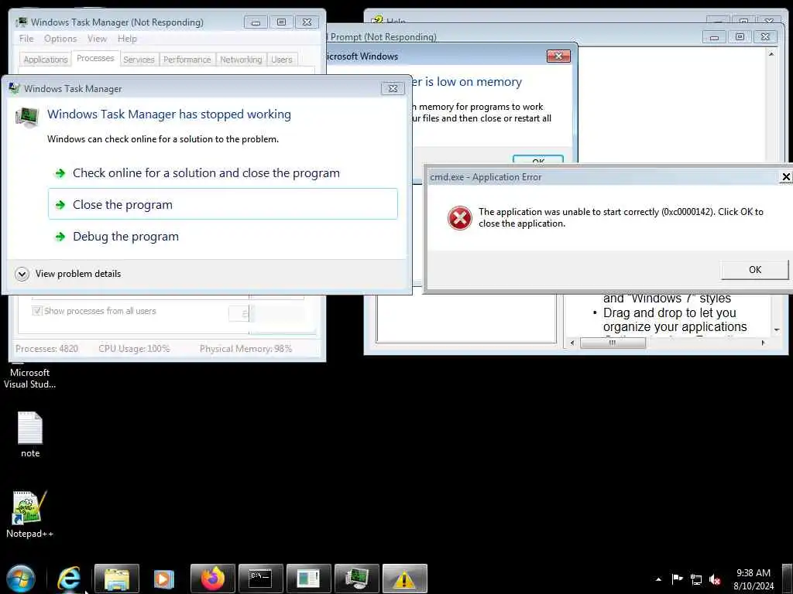
Task: Choose Close the program option
Action: click(x=222, y=204)
